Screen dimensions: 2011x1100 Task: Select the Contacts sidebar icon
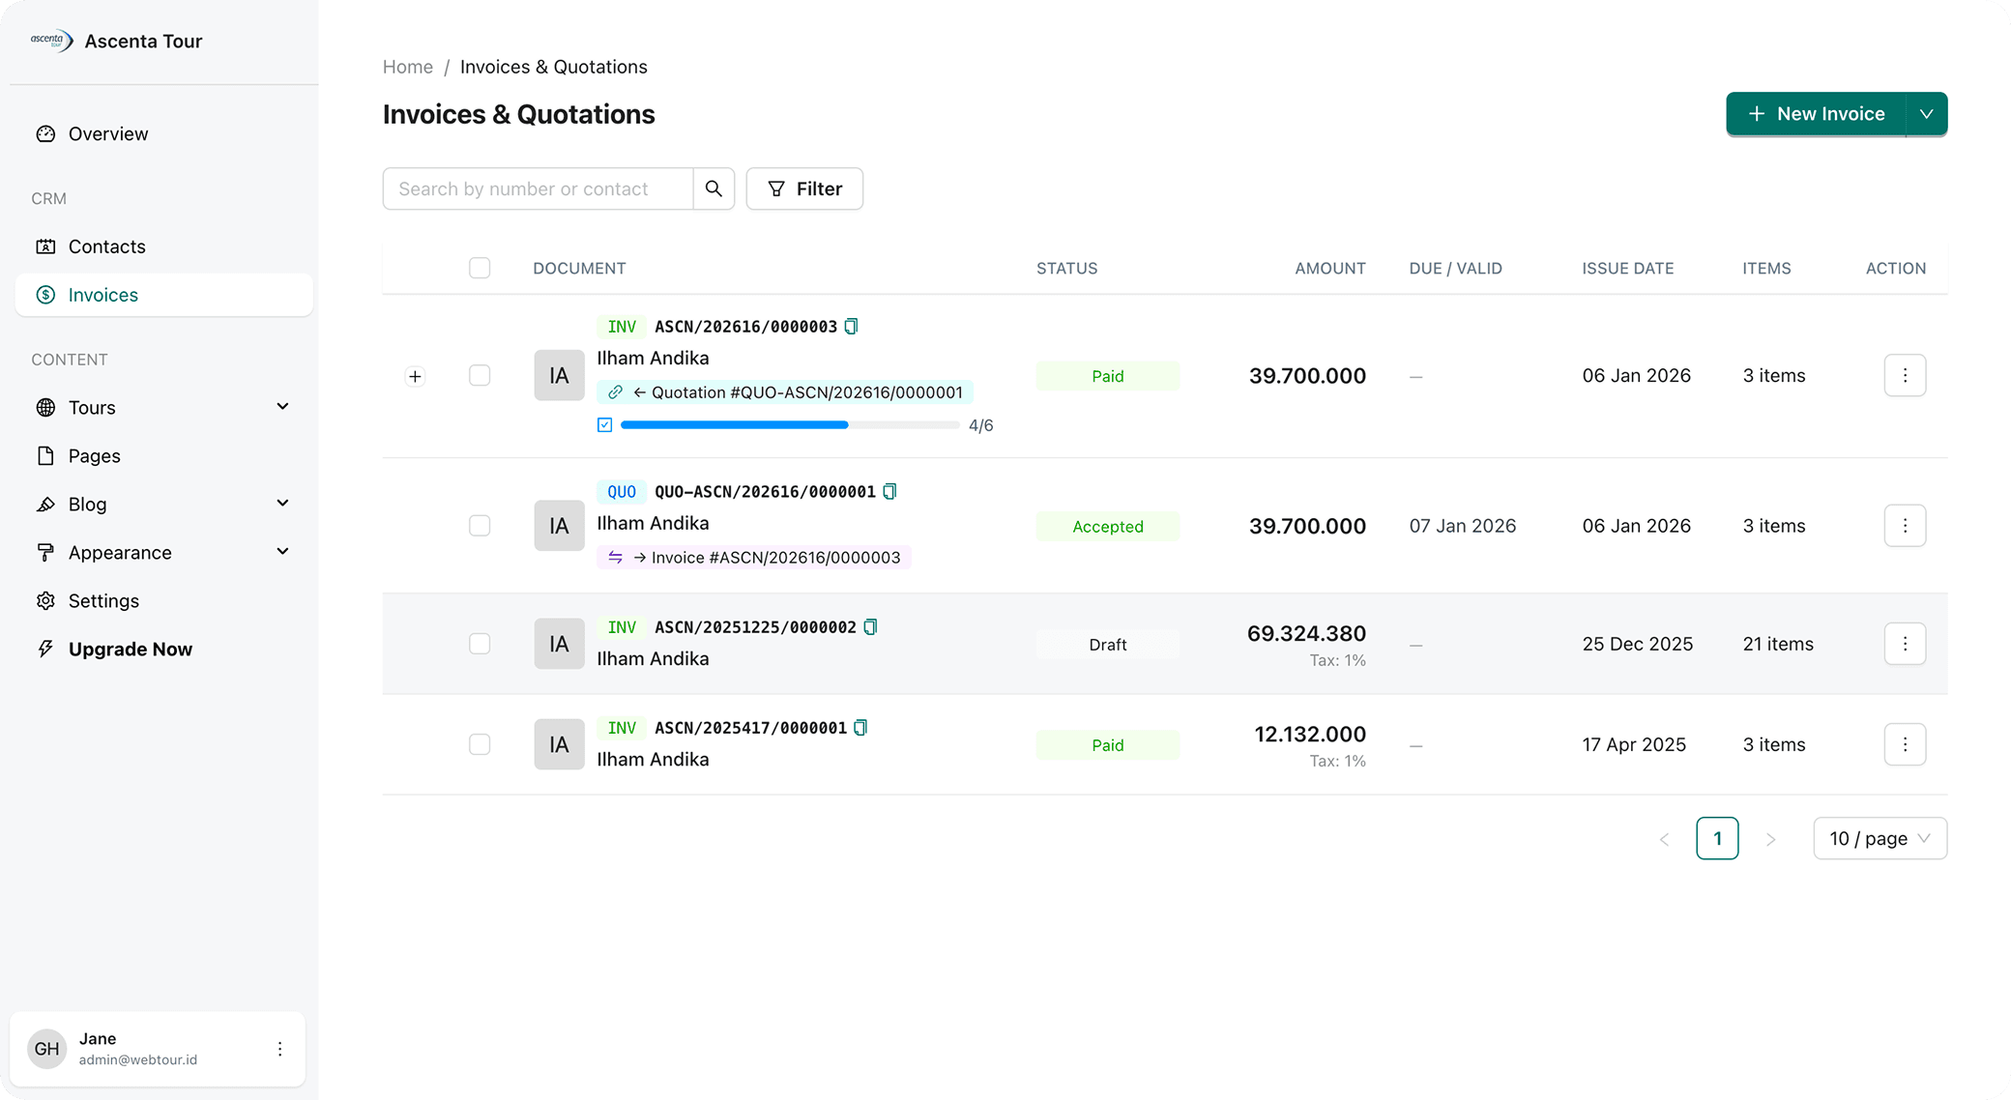(x=46, y=246)
